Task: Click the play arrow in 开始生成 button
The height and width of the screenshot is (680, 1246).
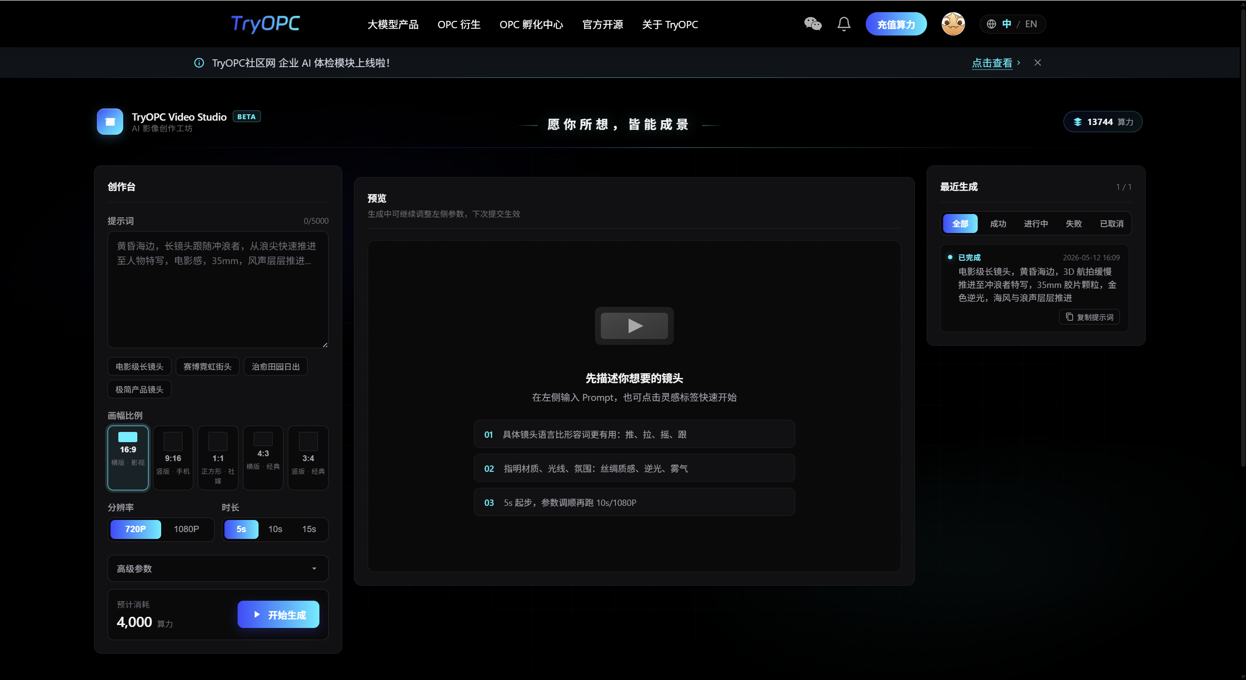Action: (x=257, y=614)
